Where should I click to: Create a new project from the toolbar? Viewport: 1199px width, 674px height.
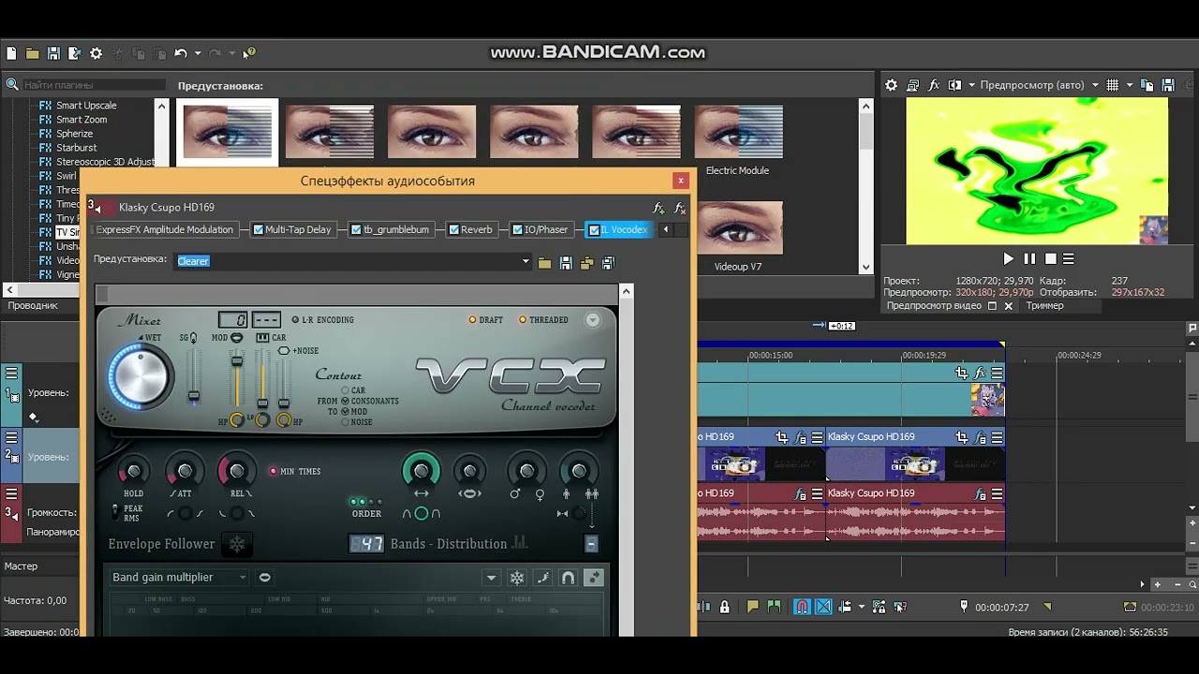click(x=12, y=53)
